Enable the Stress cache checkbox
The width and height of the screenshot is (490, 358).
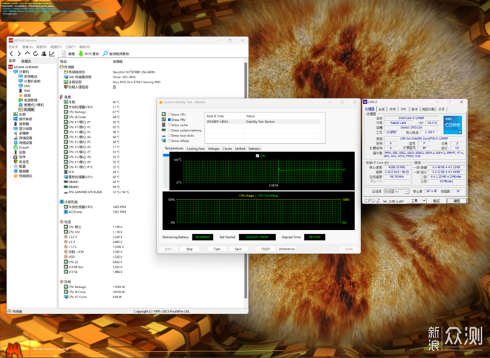click(x=169, y=125)
